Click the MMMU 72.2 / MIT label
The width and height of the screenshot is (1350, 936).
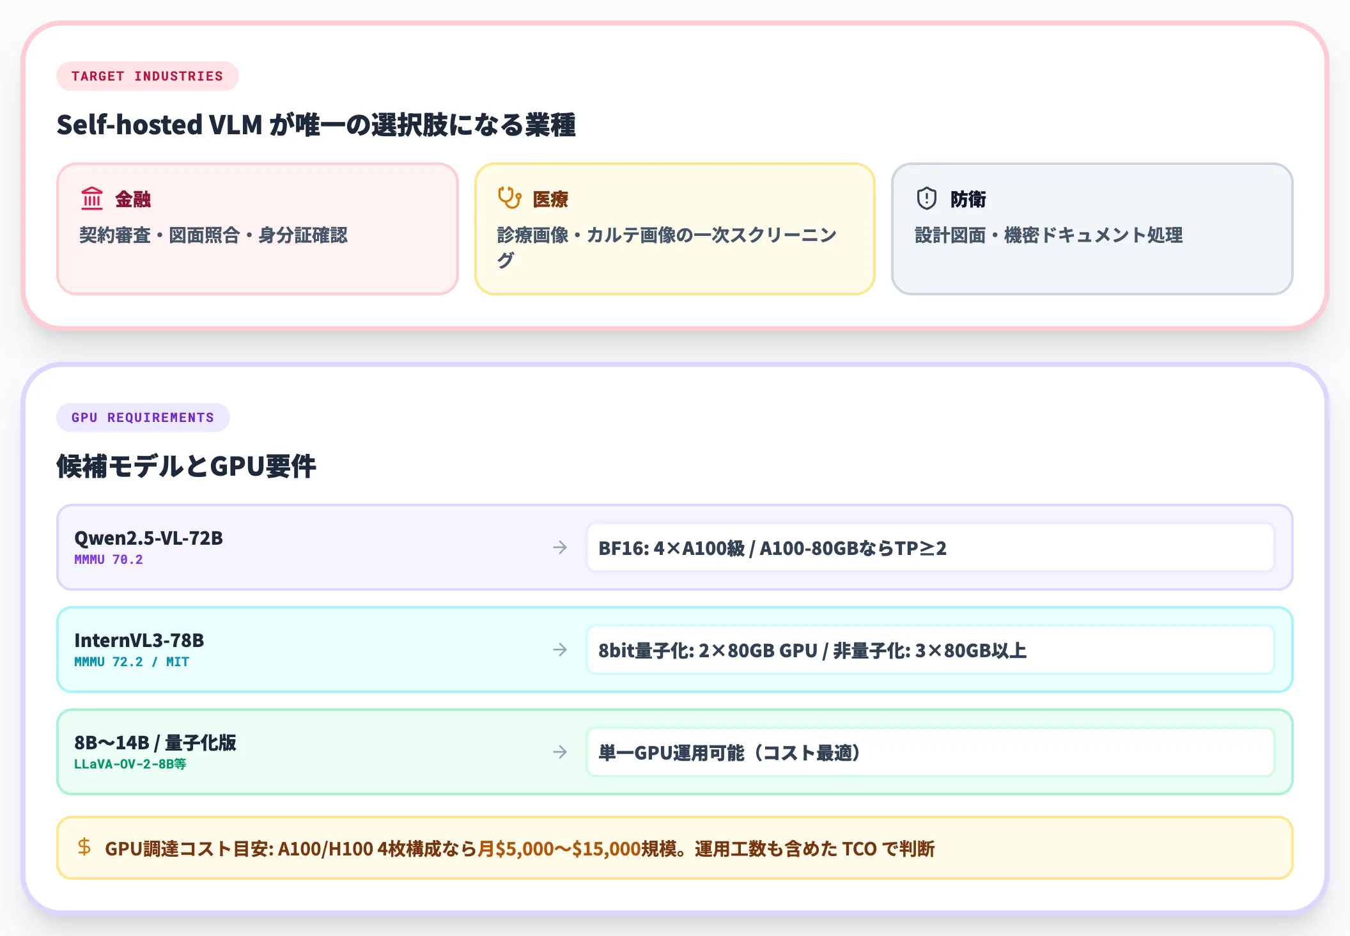click(132, 662)
